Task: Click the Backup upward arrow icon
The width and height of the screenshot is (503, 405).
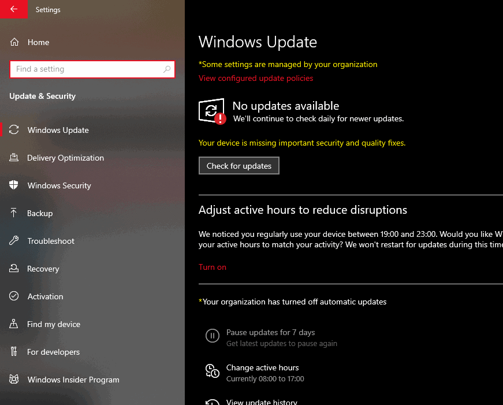Action: [13, 213]
